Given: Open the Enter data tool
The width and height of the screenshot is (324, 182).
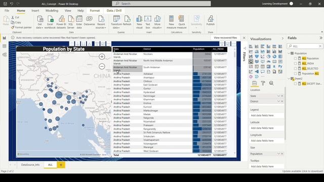Looking at the screenshot, I should tap(79, 22).
